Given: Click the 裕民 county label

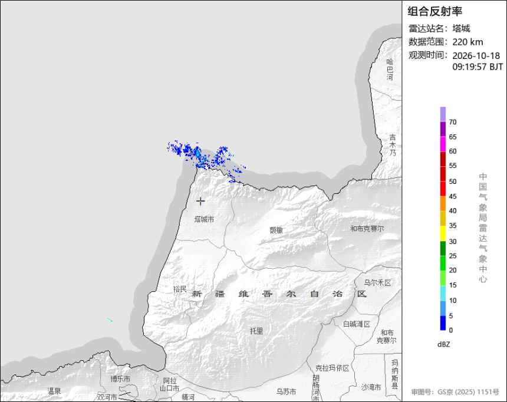Looking at the screenshot, I should (180, 289).
